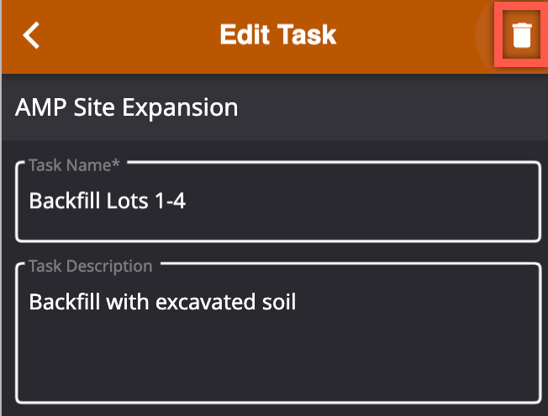Viewport: 548px width, 416px height.
Task: Place cursor after Lots 1-4 in name field
Action: [x=187, y=200]
